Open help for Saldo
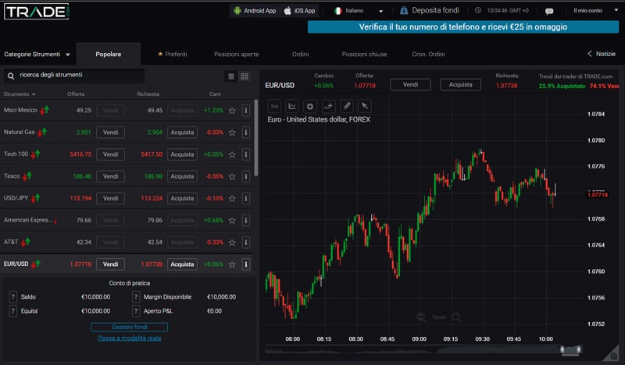The image size is (625, 365). [x=13, y=297]
